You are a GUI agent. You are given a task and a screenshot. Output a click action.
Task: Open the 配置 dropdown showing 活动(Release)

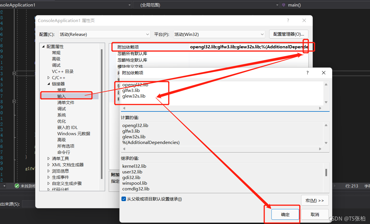(105, 34)
